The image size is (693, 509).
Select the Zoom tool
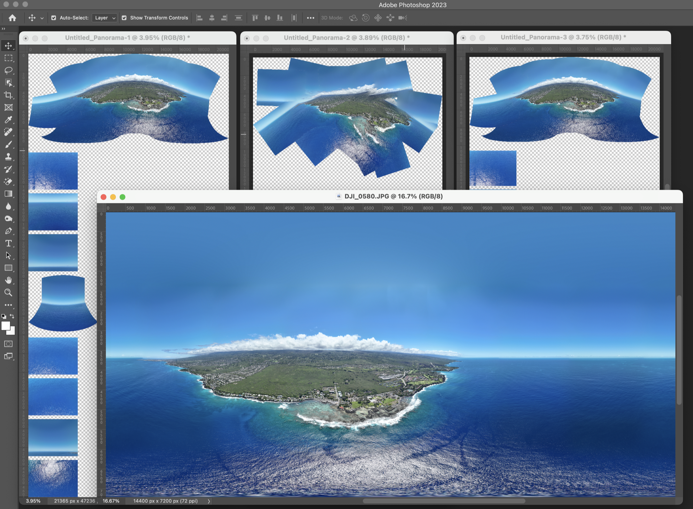[x=8, y=292]
